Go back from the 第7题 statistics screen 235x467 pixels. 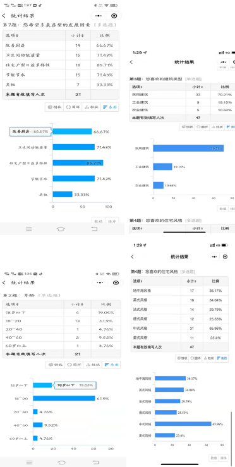(x=4, y=16)
